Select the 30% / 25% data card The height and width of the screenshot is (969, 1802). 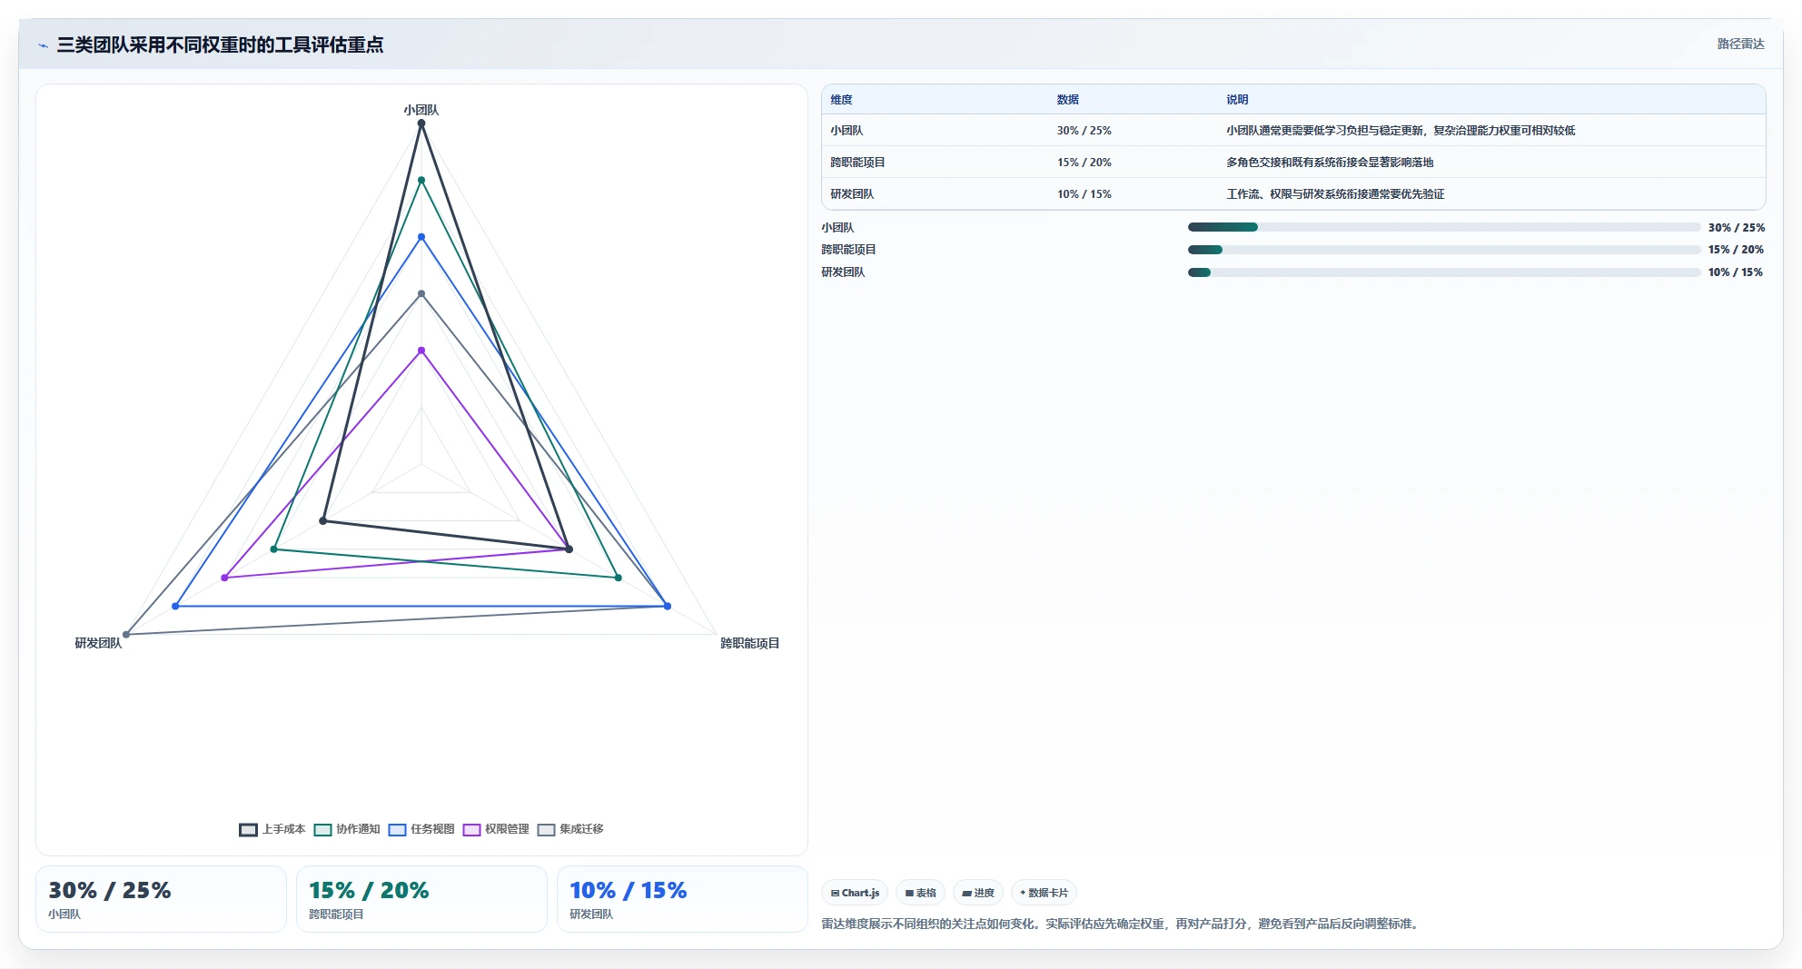pyautogui.click(x=161, y=899)
